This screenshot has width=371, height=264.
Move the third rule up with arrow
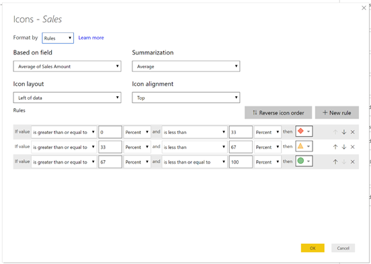[x=335, y=162]
